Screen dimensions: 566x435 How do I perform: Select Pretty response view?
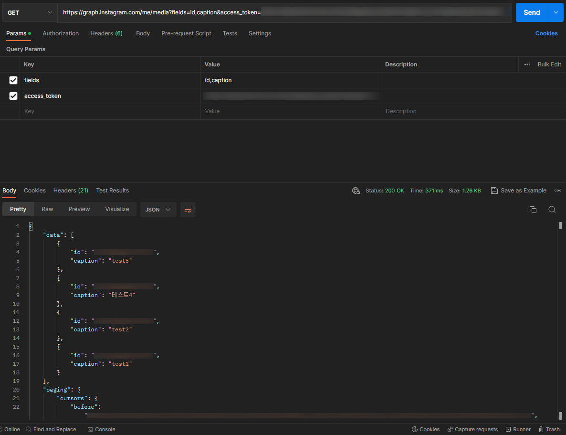18,209
